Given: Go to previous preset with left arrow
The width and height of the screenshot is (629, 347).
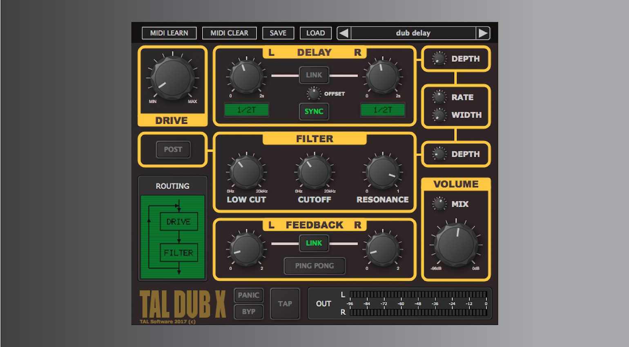Looking at the screenshot, I should (x=344, y=33).
